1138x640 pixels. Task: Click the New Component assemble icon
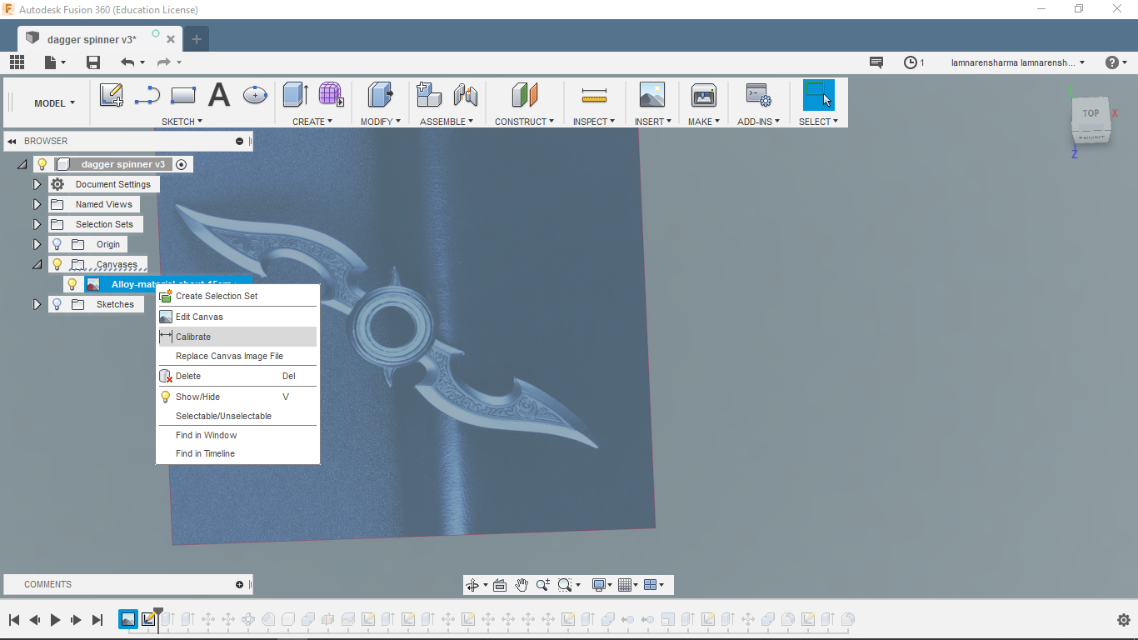429,95
